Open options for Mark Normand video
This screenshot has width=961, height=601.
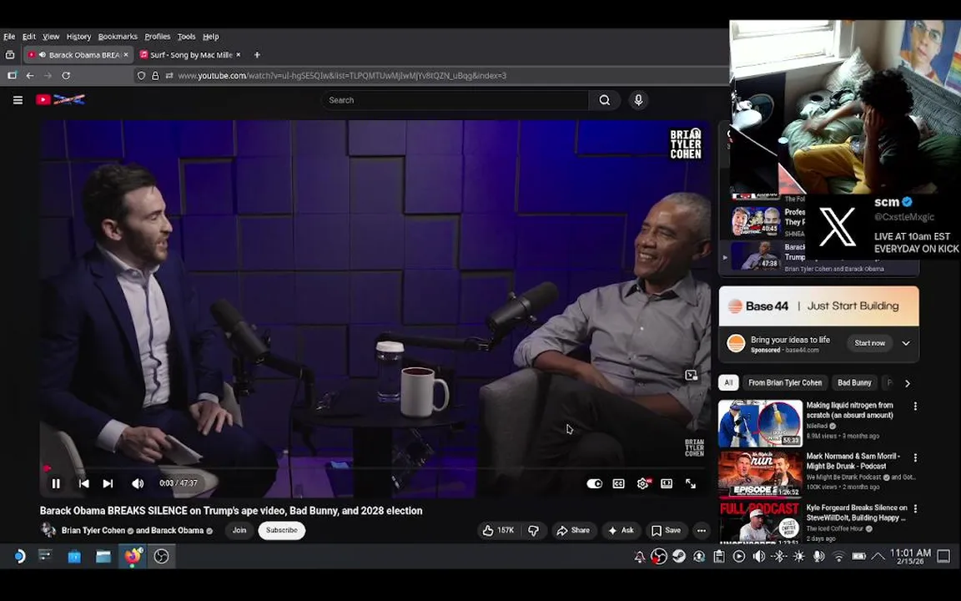click(915, 458)
